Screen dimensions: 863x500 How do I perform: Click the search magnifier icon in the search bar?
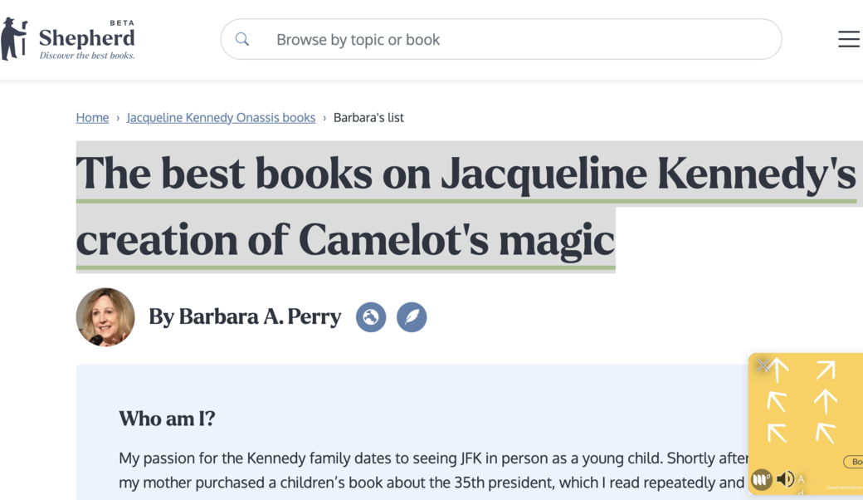[241, 39]
